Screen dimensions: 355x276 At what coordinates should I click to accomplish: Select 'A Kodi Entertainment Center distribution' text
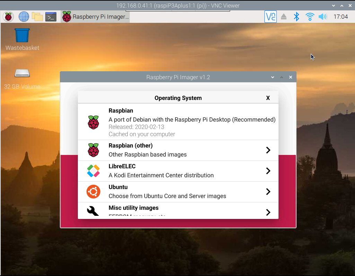pyautogui.click(x=161, y=175)
